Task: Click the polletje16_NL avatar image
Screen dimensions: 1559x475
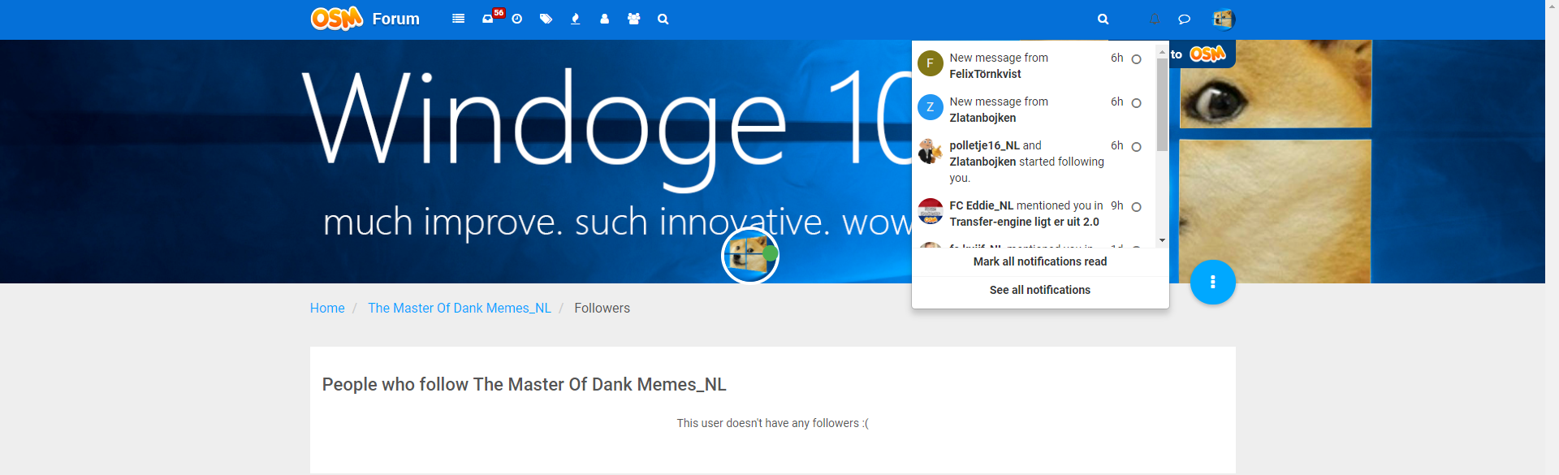Action: pos(931,151)
